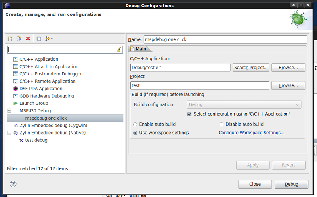The image size is (317, 197).
Task: Select Launch Group configuration type
Action: coord(34,103)
